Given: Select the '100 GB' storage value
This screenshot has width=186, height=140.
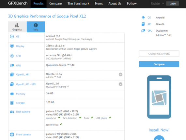Looking at the screenshot, I should click(x=50, y=102).
